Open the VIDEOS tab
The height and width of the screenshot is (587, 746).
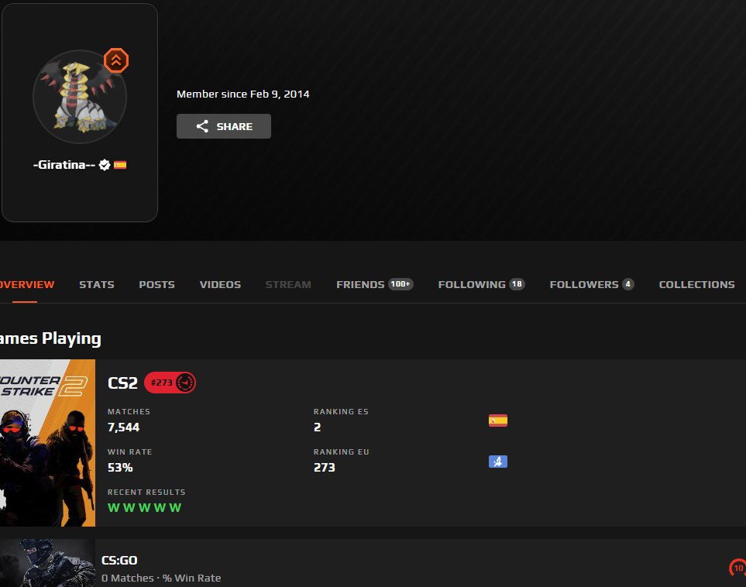220,284
